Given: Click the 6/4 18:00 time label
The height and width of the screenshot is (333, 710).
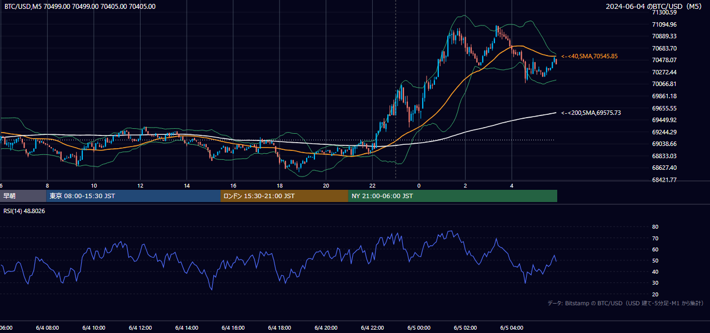Looking at the screenshot, I should point(279,328).
